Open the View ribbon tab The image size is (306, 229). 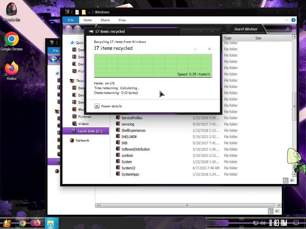pyautogui.click(x=122, y=20)
